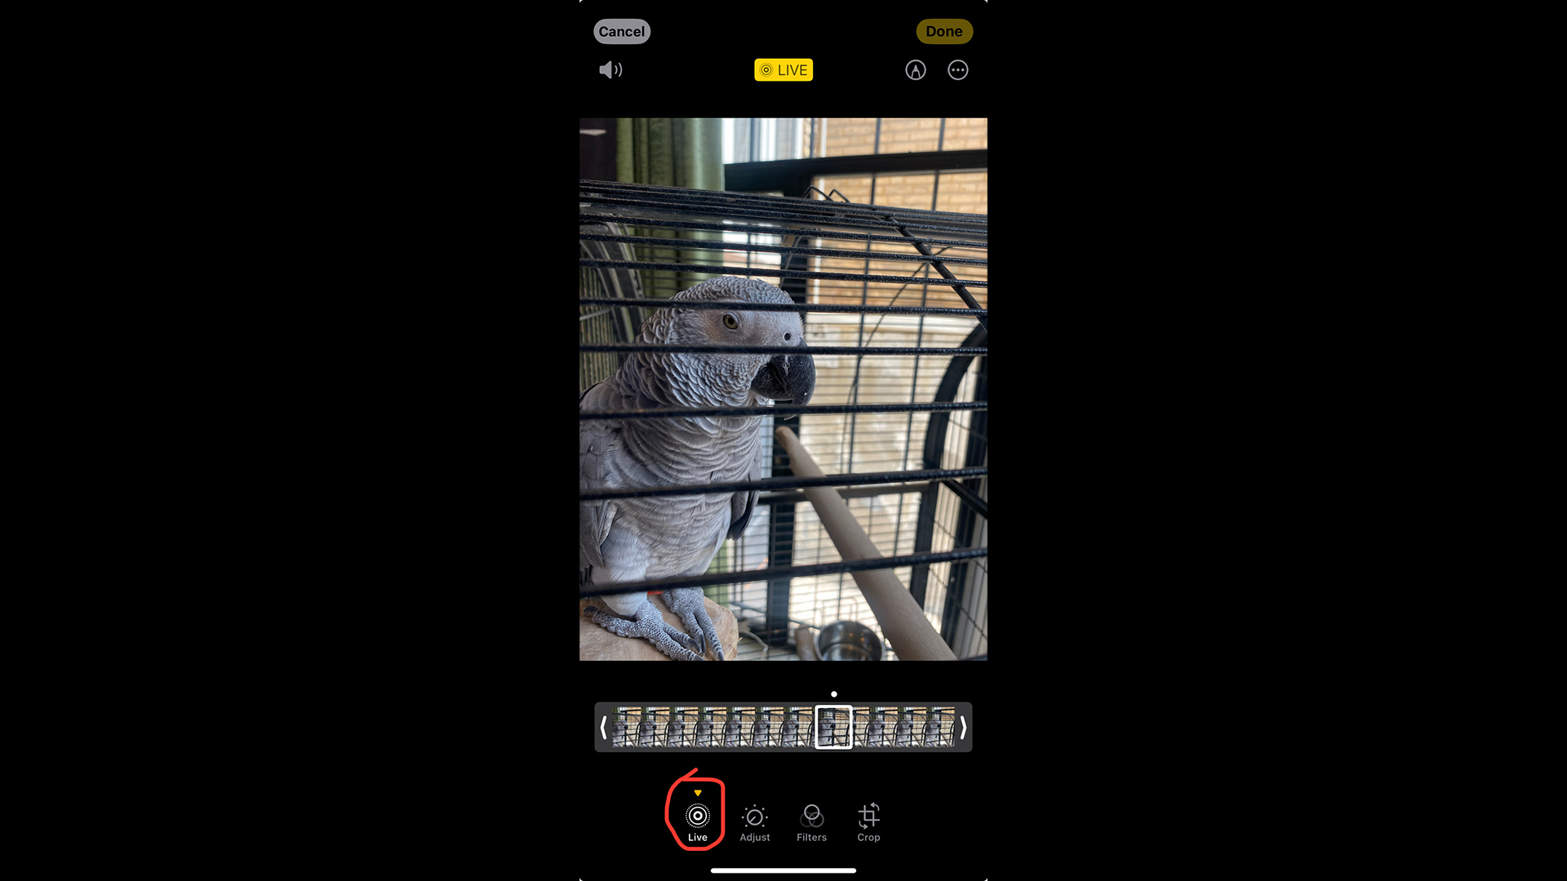Toggle auto enhance setting
Viewport: 1567px width, 881px height.
pyautogui.click(x=915, y=69)
